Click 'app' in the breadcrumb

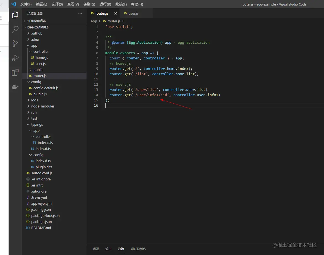pos(94,21)
